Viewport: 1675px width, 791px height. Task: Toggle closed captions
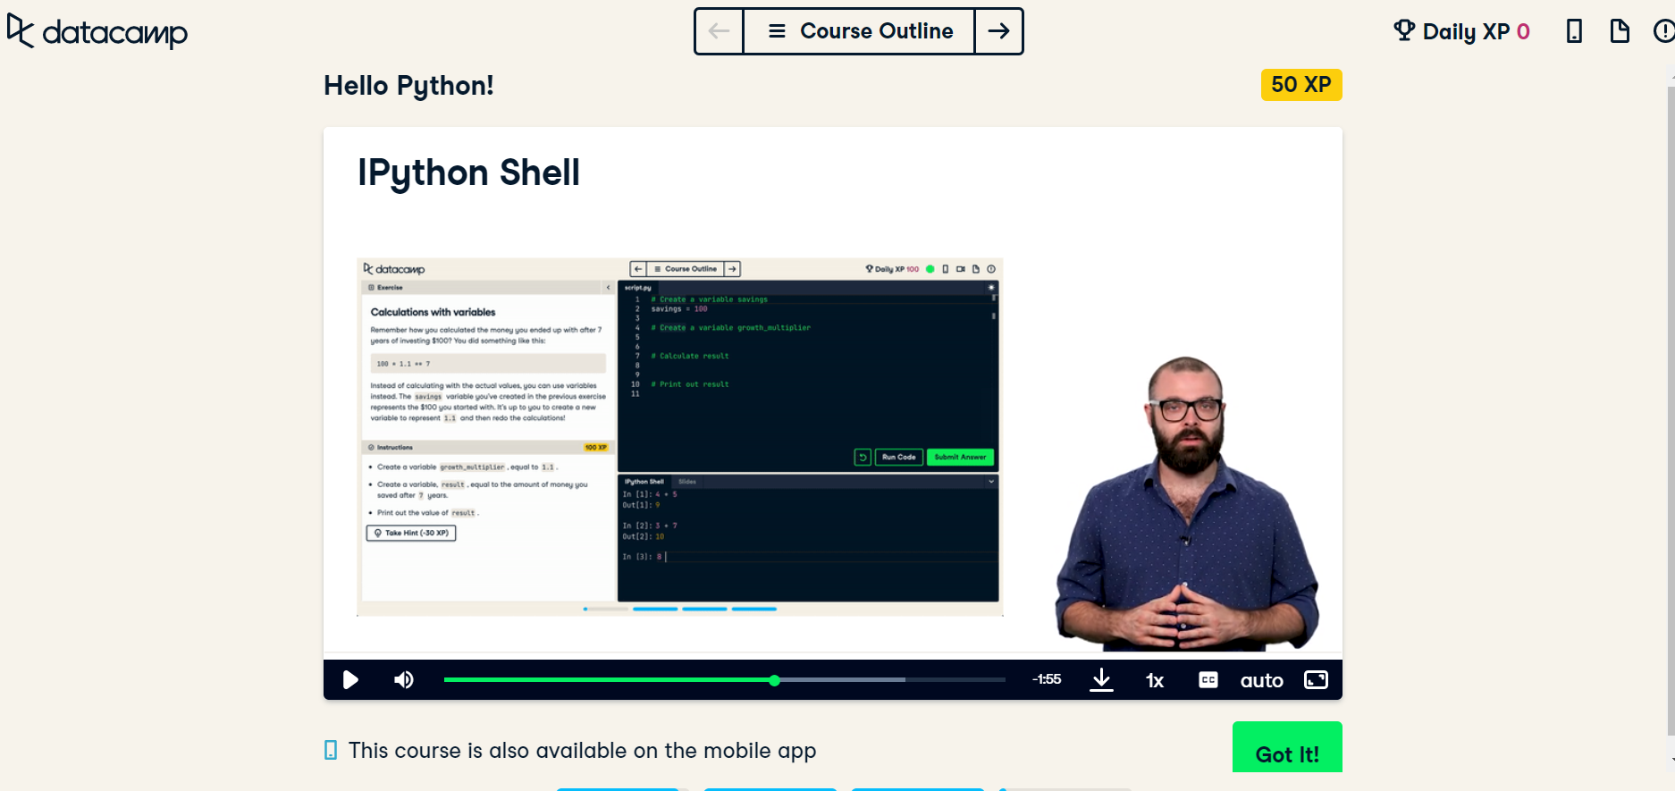[1208, 680]
